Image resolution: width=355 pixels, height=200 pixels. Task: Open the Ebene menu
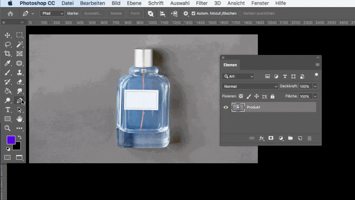click(x=134, y=3)
